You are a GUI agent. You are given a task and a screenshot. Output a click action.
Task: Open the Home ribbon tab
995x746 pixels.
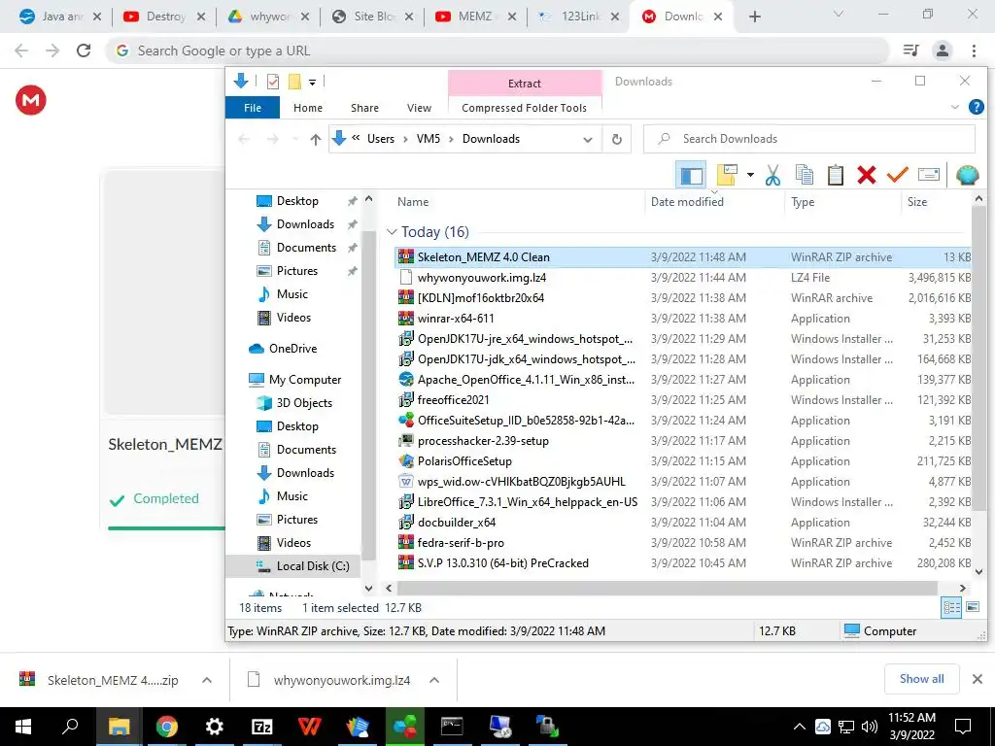pyautogui.click(x=308, y=108)
